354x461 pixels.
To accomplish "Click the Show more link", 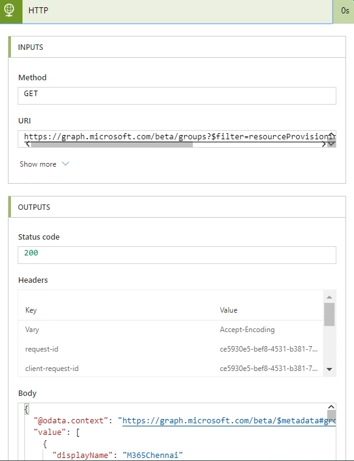I will tap(38, 164).
